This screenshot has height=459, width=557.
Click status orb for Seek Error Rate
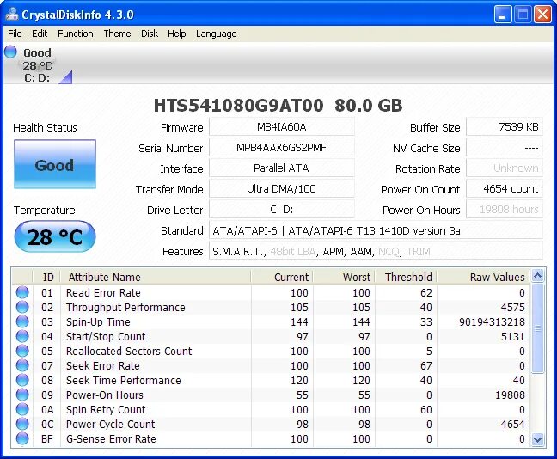[x=22, y=365]
